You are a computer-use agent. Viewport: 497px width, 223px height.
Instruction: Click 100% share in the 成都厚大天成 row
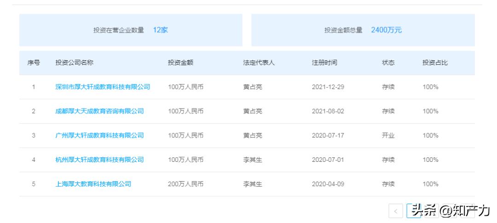point(430,111)
